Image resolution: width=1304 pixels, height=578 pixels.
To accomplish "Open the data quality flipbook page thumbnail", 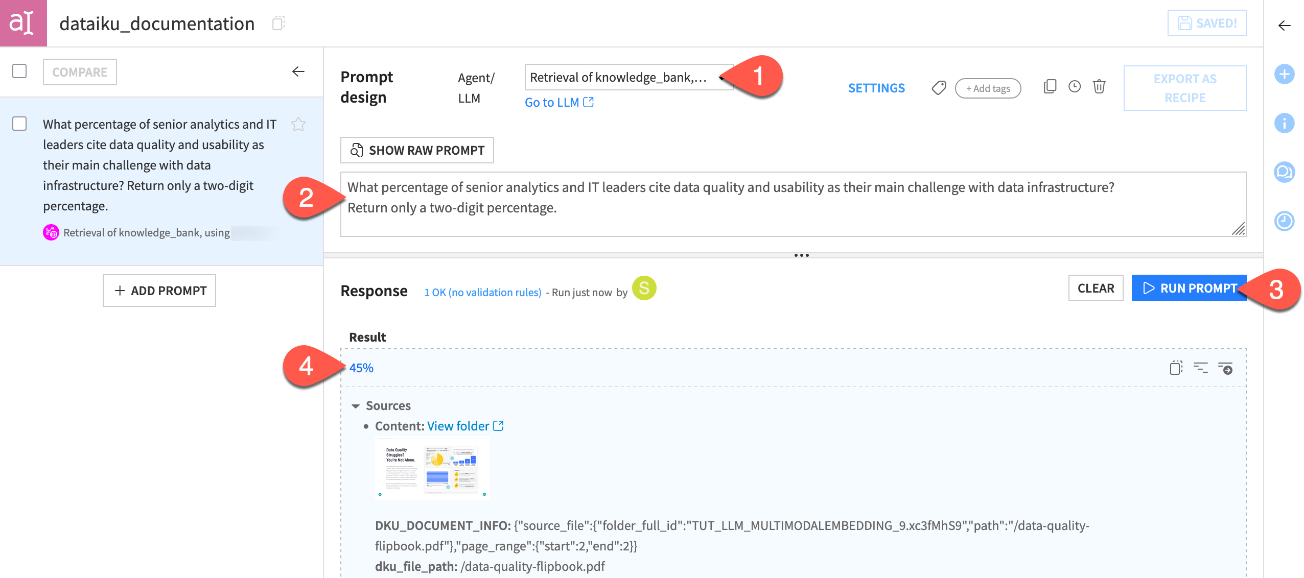I will 432,469.
